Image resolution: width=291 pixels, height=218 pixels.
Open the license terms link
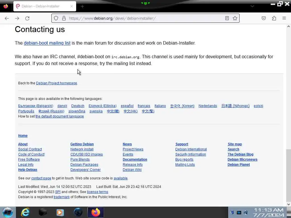pos(97,192)
